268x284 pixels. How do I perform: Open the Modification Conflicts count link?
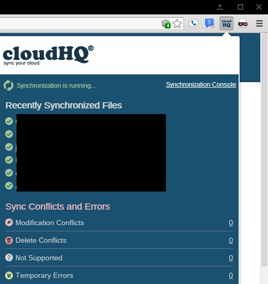pos(231,223)
